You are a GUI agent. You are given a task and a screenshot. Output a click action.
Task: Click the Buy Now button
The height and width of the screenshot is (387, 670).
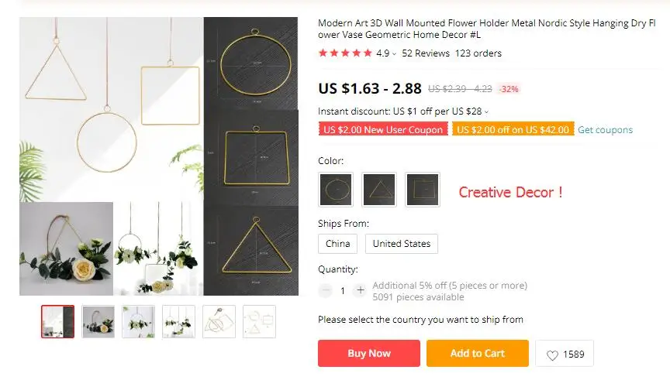point(369,353)
